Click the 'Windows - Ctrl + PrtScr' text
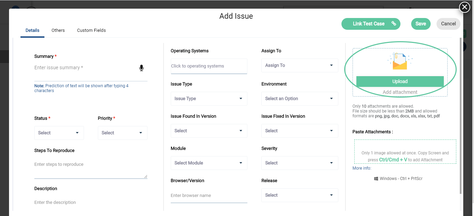The width and height of the screenshot is (474, 216). click(x=401, y=179)
